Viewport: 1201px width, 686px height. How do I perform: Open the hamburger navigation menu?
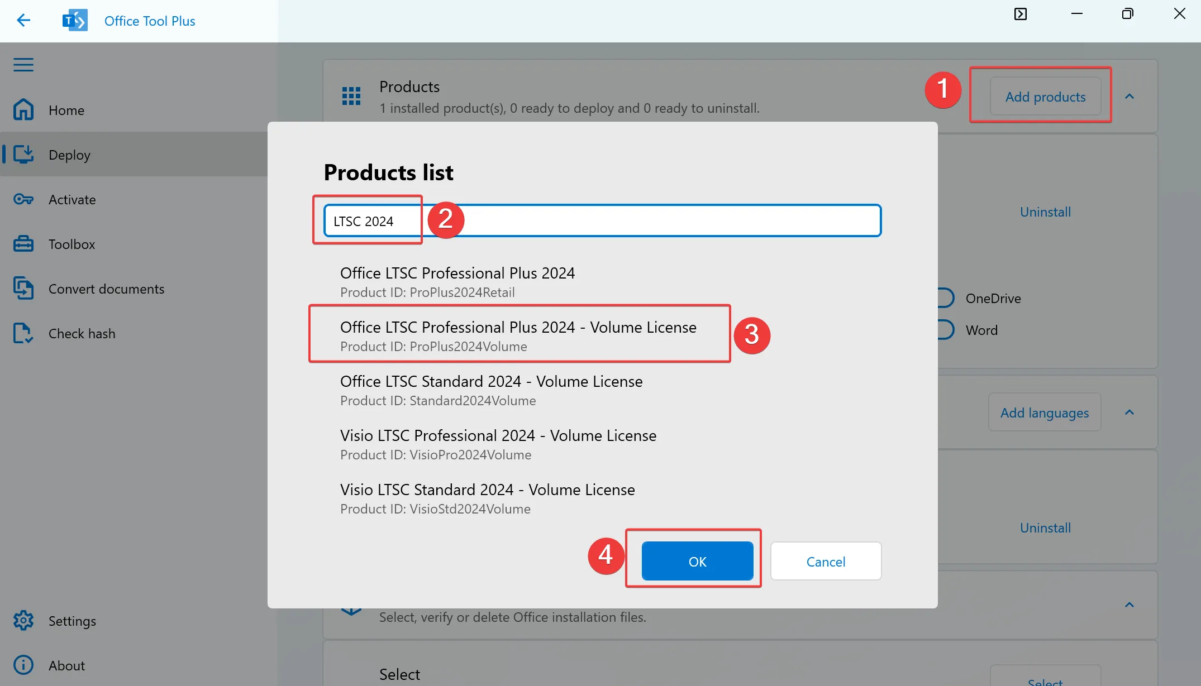pos(23,65)
